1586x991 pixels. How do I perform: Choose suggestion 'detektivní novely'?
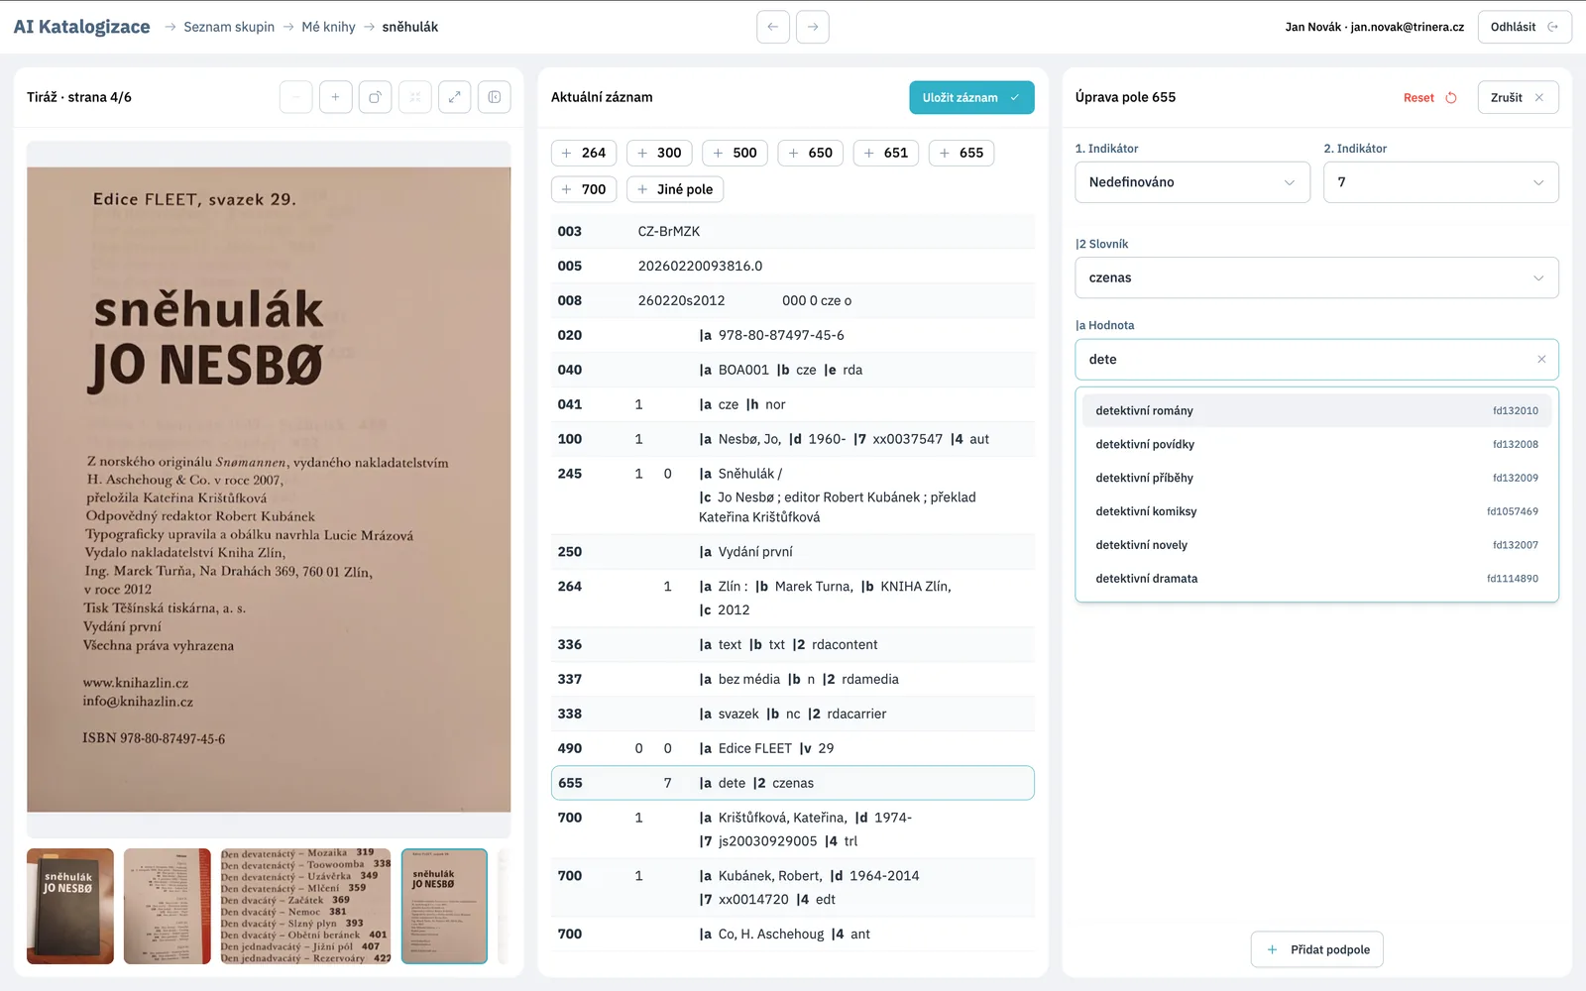point(1317,545)
